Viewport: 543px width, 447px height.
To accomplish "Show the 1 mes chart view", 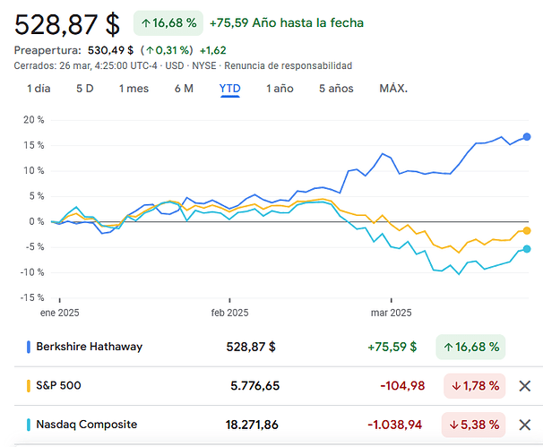I will tap(134, 89).
